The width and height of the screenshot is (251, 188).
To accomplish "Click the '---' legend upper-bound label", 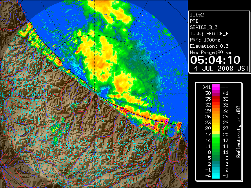I will click(x=224, y=87).
